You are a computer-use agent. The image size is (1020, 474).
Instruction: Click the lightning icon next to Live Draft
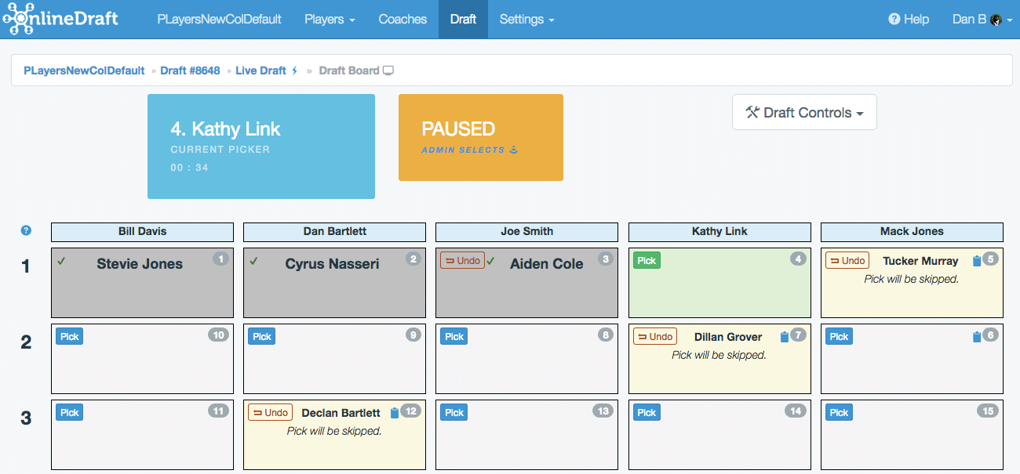point(295,71)
